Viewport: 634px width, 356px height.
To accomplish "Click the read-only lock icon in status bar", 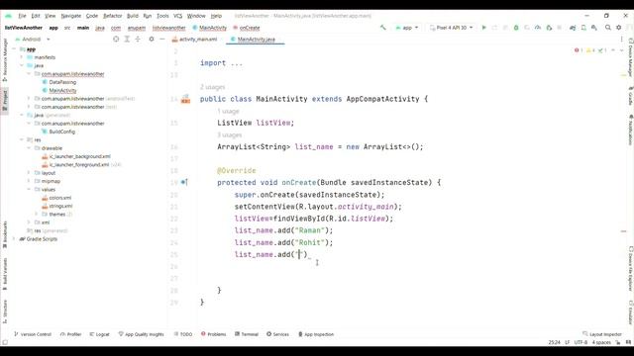I will 618,342.
